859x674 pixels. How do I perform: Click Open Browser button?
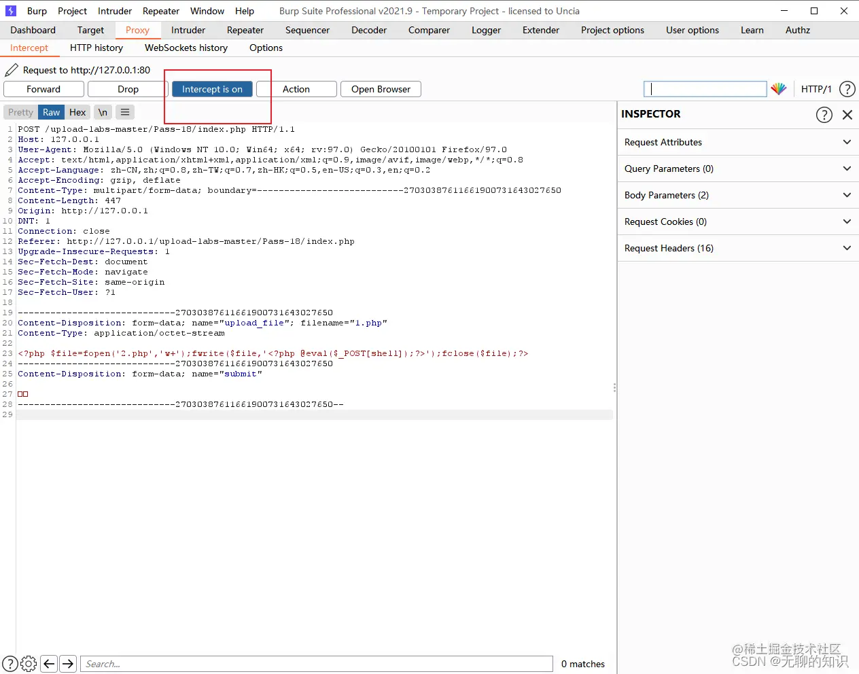point(381,89)
